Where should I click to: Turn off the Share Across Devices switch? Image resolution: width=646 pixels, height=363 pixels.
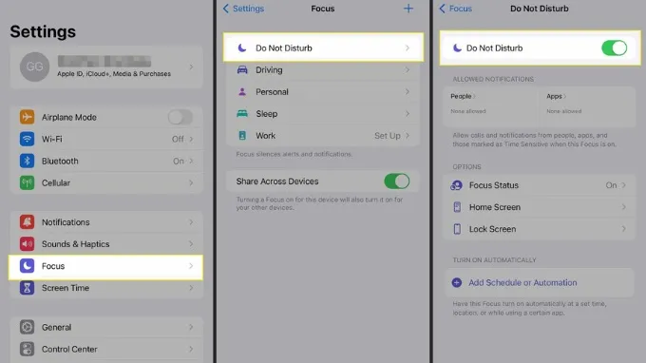tap(397, 181)
